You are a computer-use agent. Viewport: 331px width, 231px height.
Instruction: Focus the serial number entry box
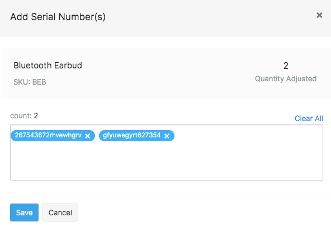pos(167,153)
